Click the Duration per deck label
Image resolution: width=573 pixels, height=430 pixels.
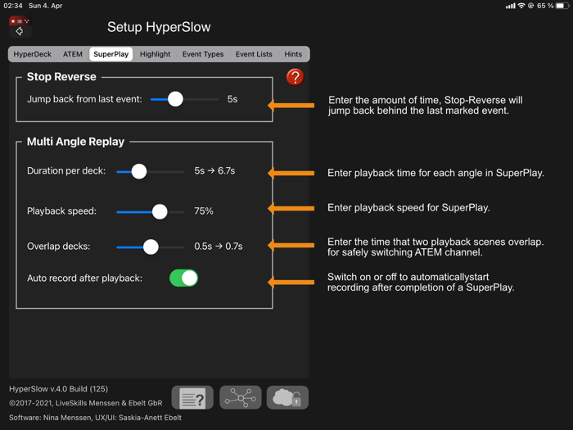tap(66, 170)
